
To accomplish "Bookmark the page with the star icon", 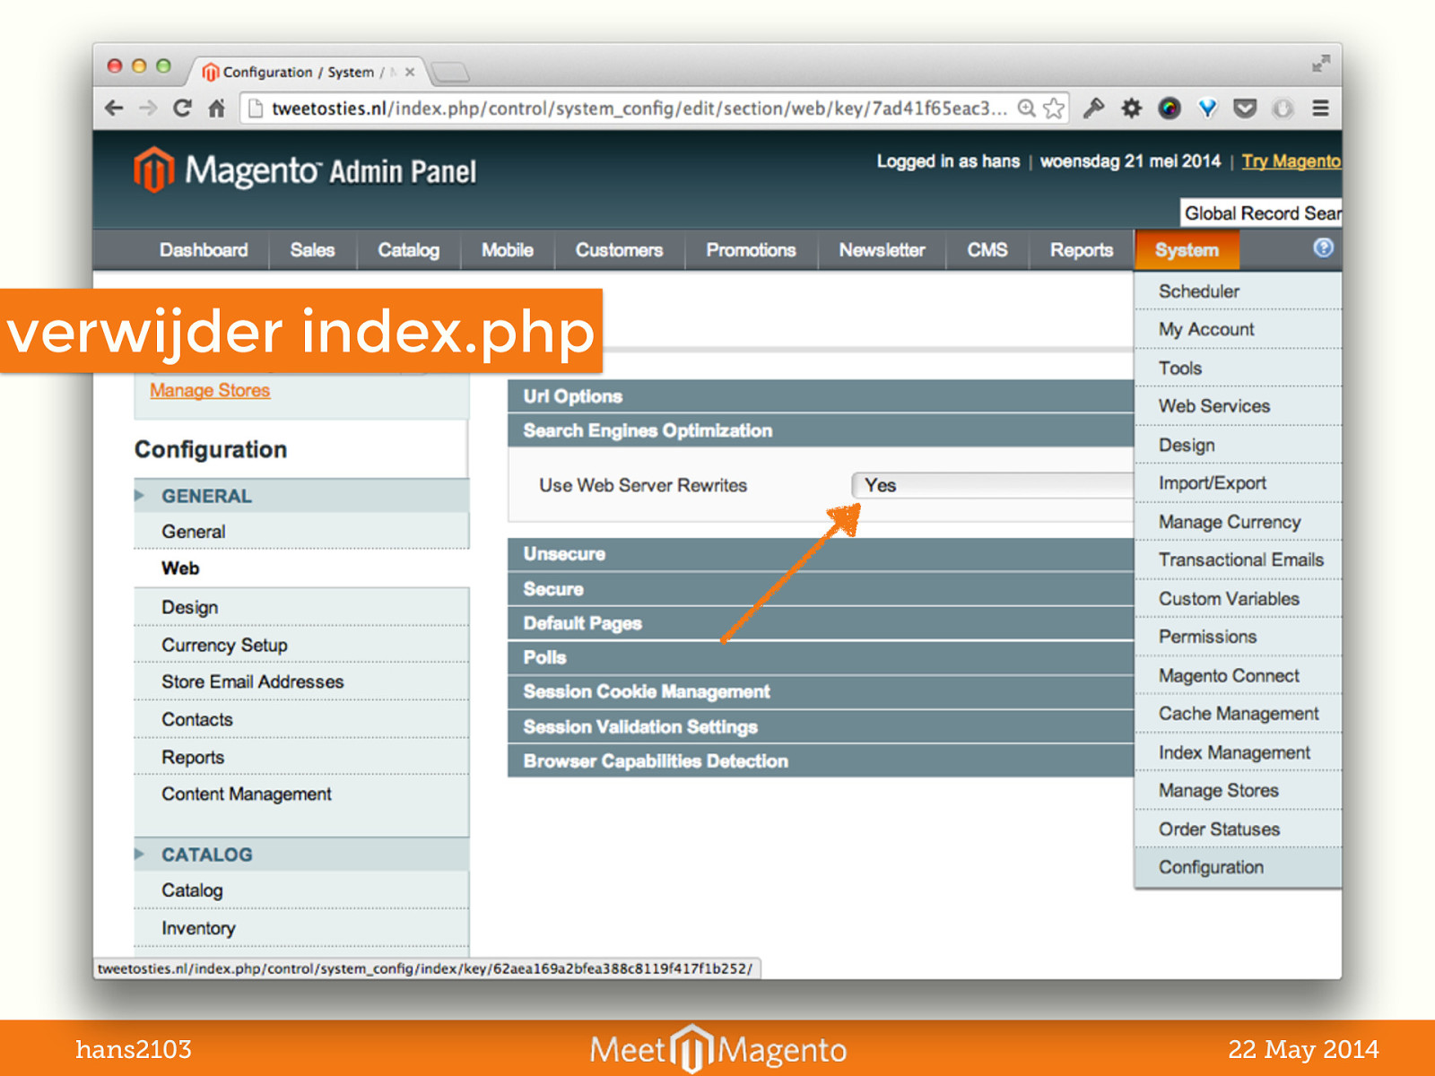I will (x=1054, y=108).
